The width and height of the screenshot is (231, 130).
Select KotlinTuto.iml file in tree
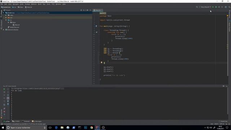13,27
